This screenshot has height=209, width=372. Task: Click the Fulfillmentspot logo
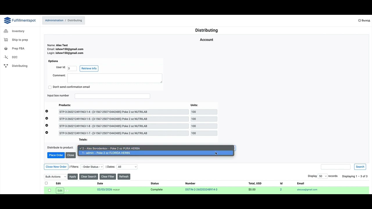click(20, 20)
